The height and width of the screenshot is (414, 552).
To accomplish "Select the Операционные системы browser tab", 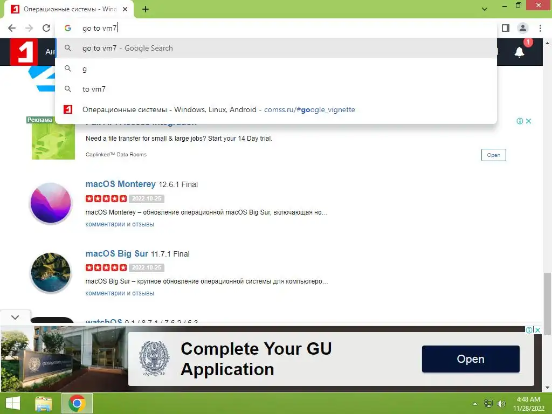I will pos(69,9).
